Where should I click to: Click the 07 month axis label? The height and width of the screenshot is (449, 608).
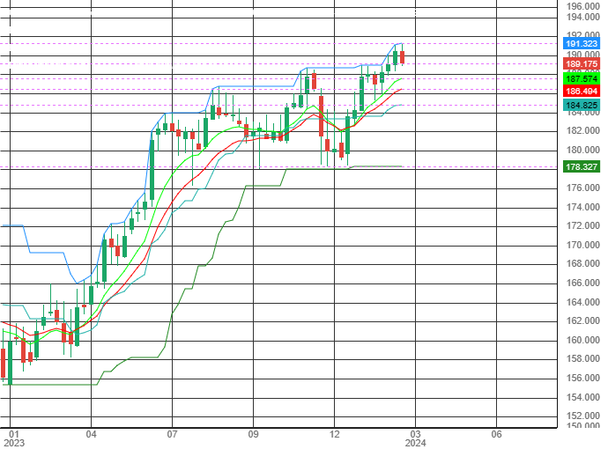pyautogui.click(x=172, y=434)
